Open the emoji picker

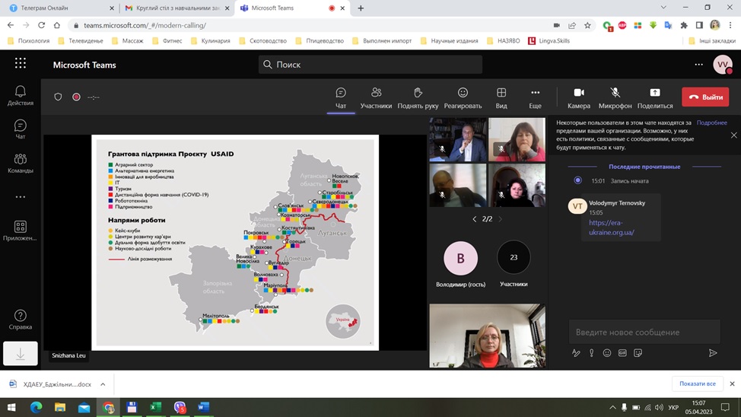click(607, 353)
